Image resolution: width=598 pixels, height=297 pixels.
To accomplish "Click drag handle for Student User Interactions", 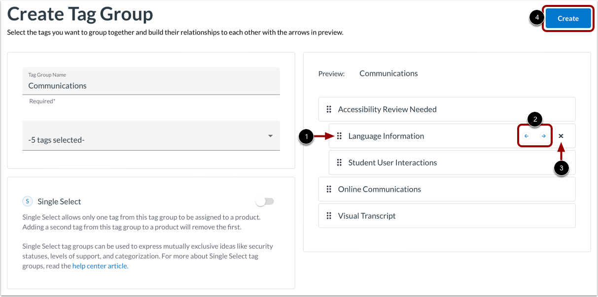I will (x=339, y=163).
